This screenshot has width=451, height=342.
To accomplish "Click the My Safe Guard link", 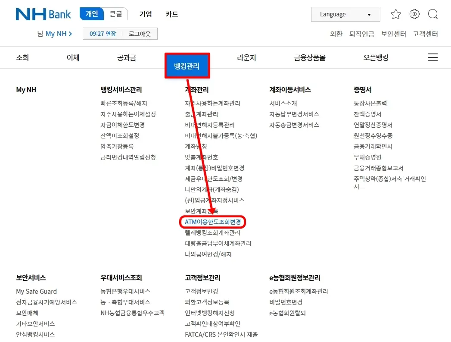I will (36, 291).
